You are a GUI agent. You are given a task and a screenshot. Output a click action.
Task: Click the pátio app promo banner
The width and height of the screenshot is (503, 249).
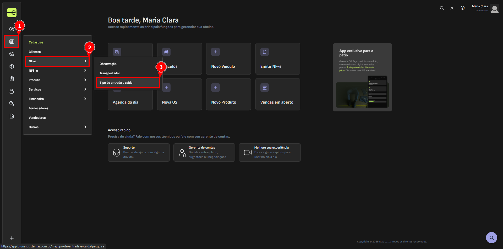pos(362,77)
